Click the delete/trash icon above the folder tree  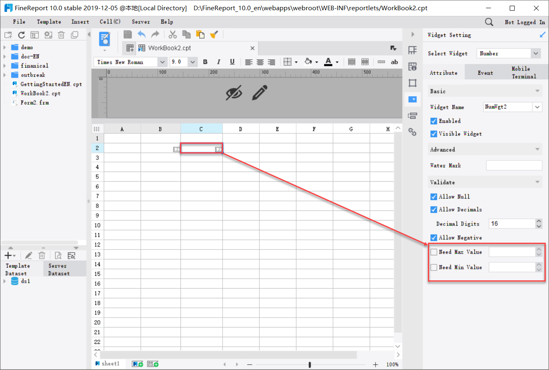point(61,34)
